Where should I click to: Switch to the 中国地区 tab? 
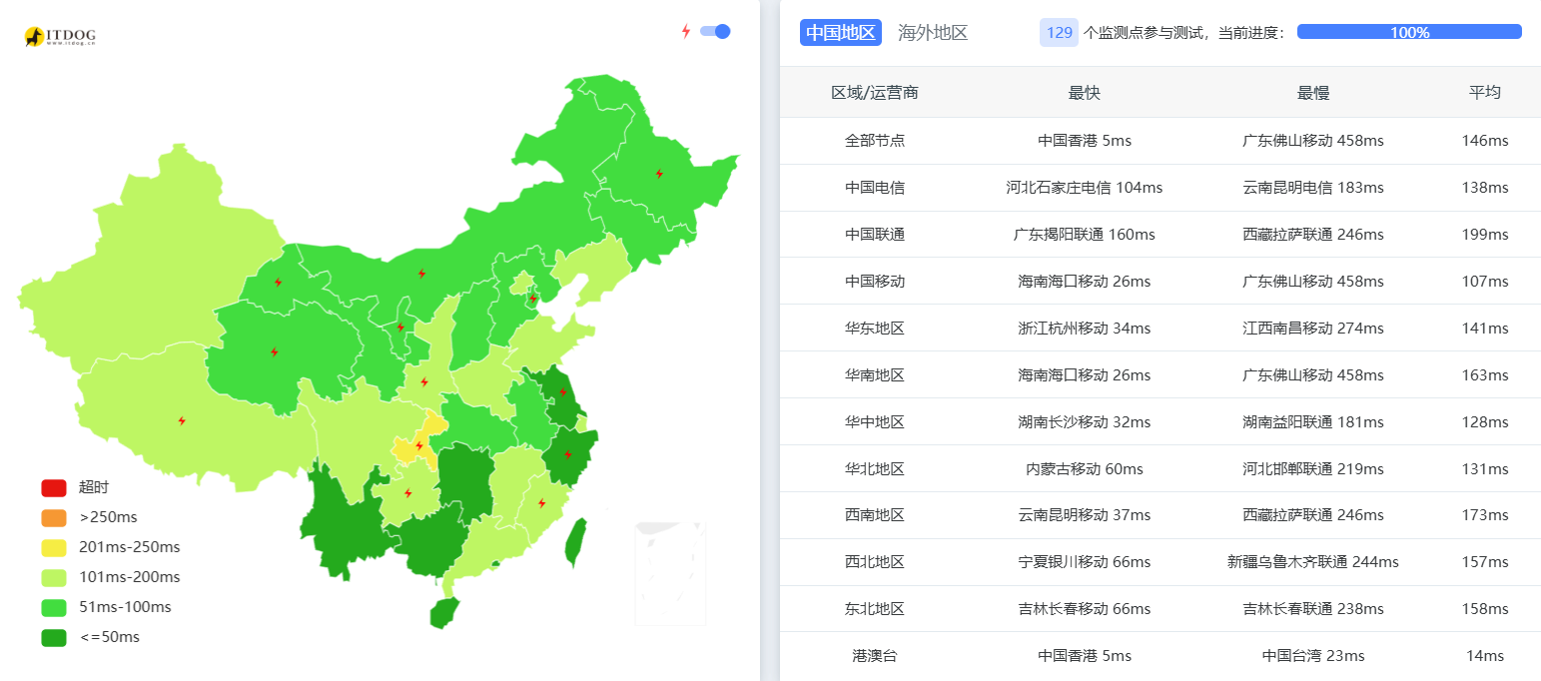coord(840,32)
